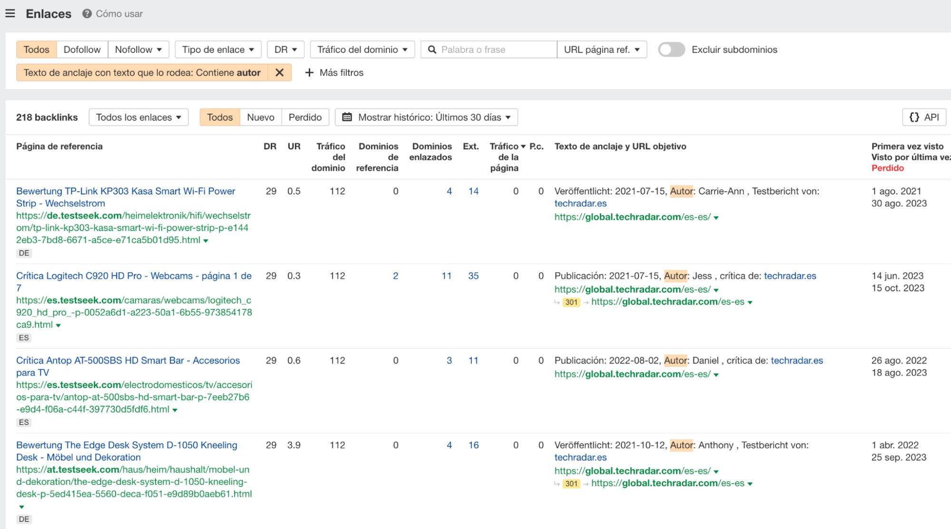Open the Bewertung TP-Link KP303 Kasa page link

(x=126, y=192)
